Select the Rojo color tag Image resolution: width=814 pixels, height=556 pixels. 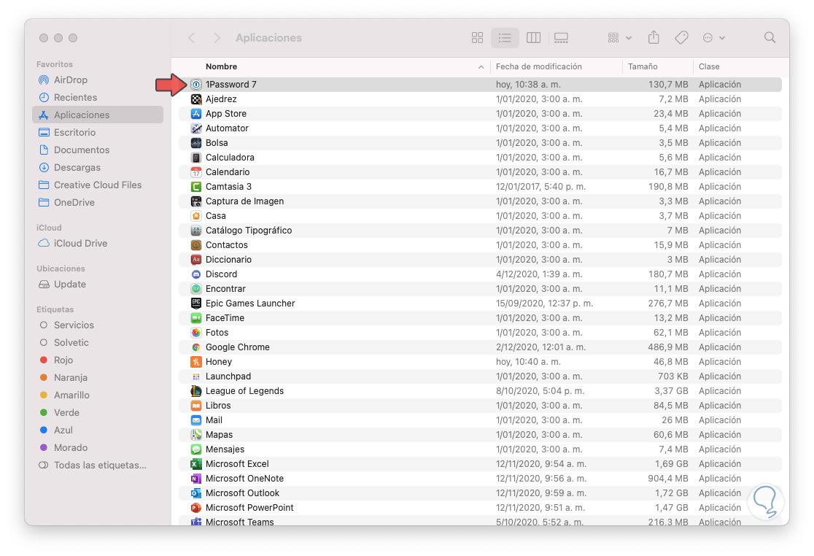click(x=63, y=360)
